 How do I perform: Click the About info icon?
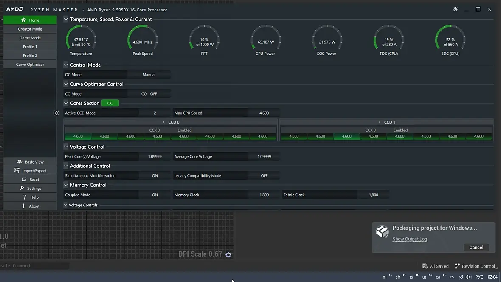coord(23,206)
